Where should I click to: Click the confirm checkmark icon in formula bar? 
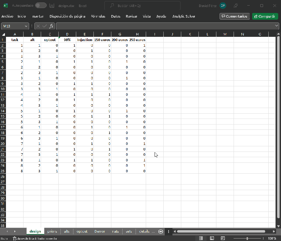(45, 26)
